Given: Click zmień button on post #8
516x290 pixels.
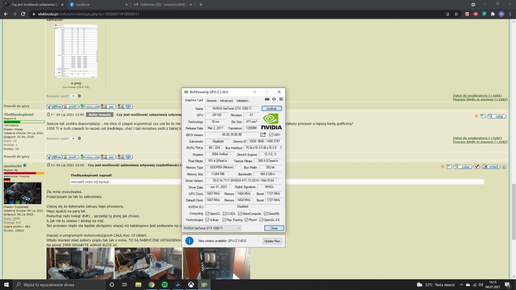Looking at the screenshot, I should click(x=490, y=166).
